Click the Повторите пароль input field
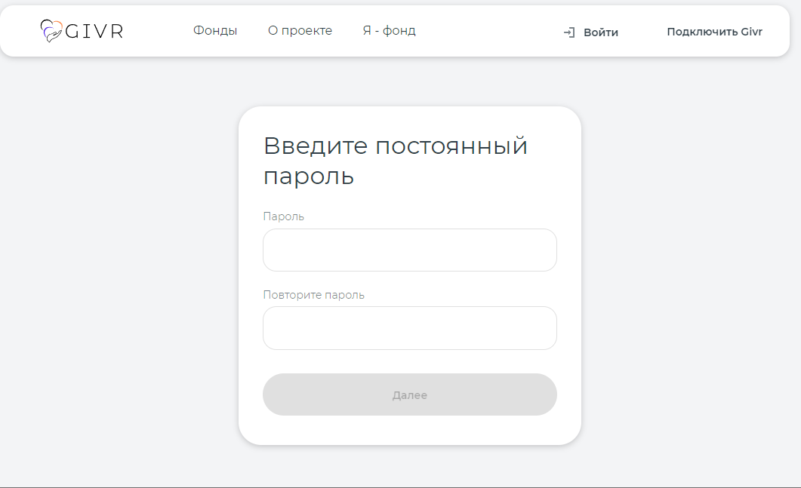This screenshot has width=801, height=488. point(409,328)
